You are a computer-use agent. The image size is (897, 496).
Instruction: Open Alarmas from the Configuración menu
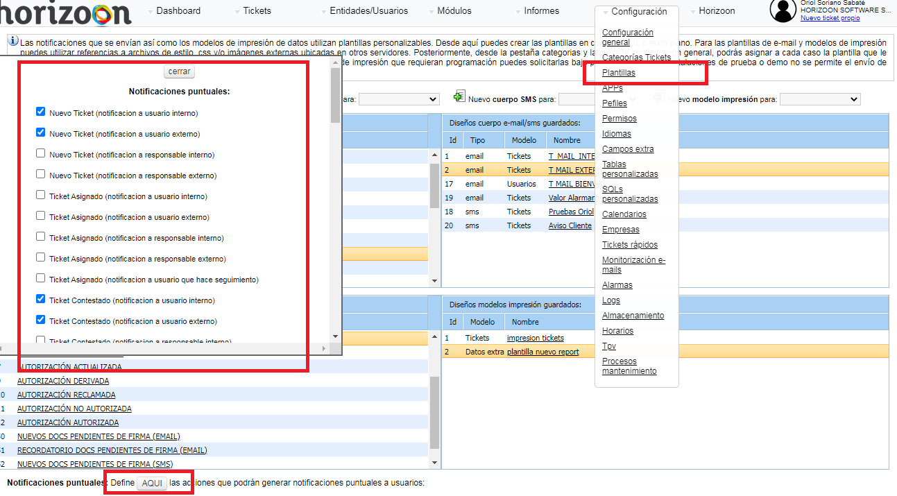(x=617, y=285)
